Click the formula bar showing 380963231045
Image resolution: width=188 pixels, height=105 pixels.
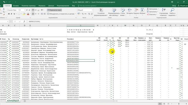pos(107,21)
